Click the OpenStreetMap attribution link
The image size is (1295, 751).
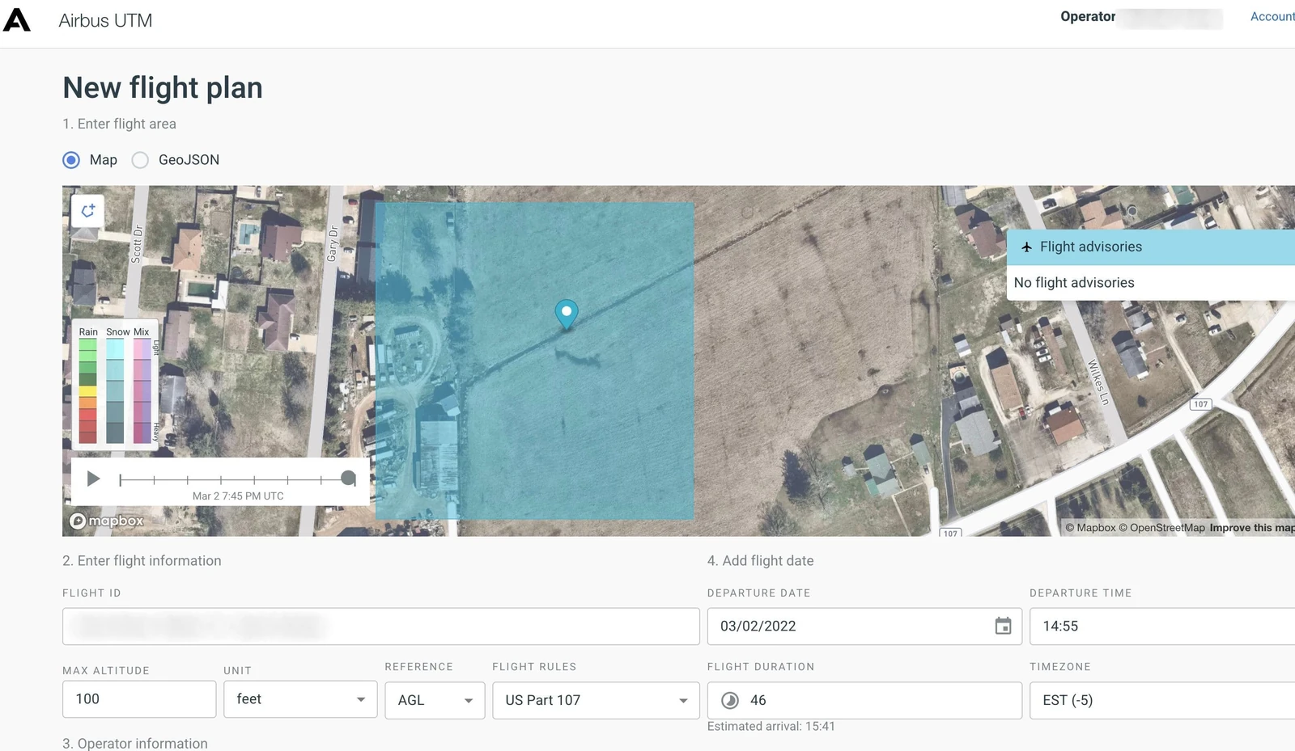[x=1162, y=528]
